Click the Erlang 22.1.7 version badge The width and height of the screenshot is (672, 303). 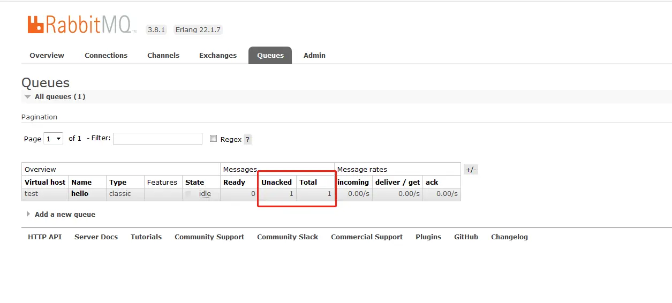[x=198, y=30]
